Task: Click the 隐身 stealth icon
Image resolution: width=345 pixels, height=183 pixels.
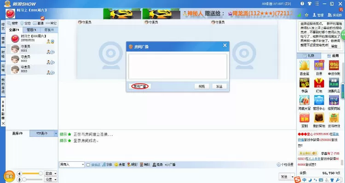Action: 157,165
